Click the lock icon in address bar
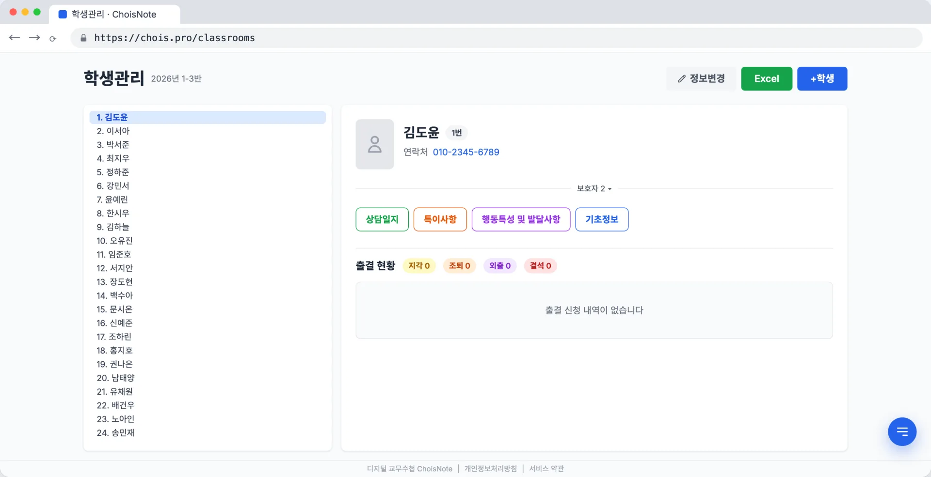Image resolution: width=931 pixels, height=477 pixels. click(83, 38)
